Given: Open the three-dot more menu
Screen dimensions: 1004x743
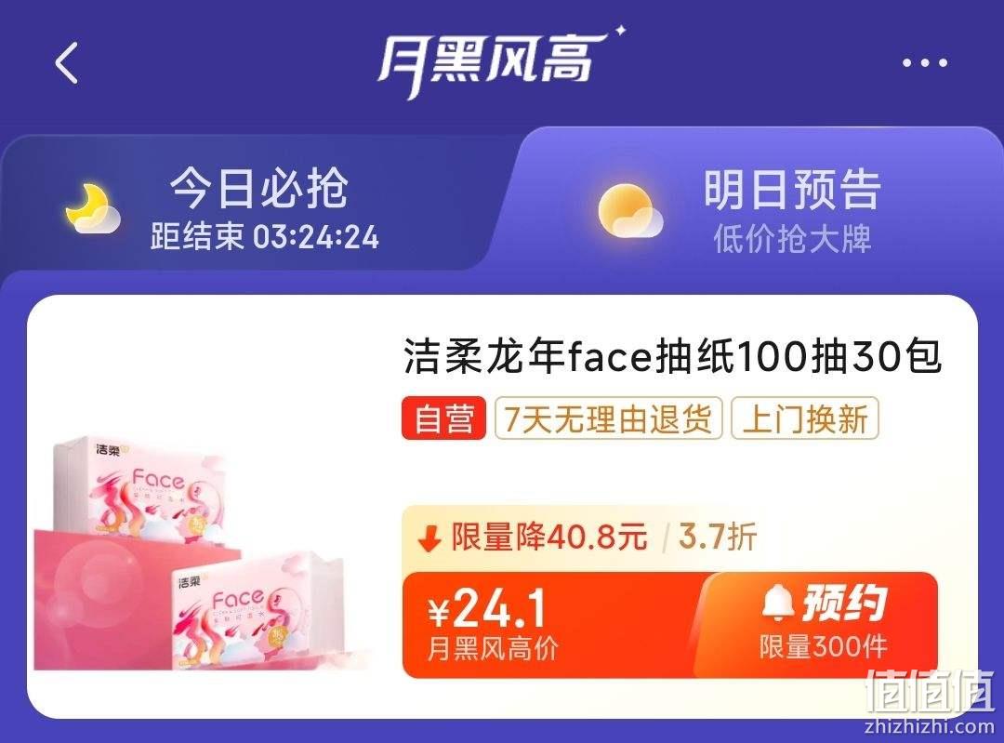Looking at the screenshot, I should [925, 63].
